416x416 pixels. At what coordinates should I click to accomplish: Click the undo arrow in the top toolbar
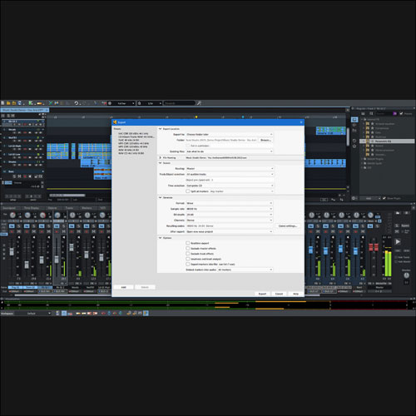coord(77,103)
